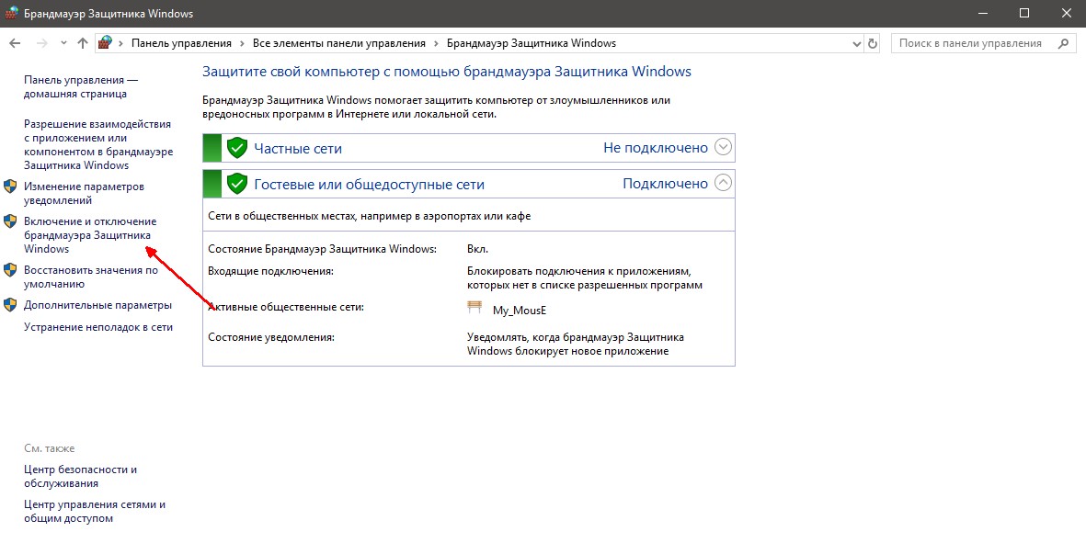Focus the control panel search field
This screenshot has width=1086, height=543.
[982, 43]
